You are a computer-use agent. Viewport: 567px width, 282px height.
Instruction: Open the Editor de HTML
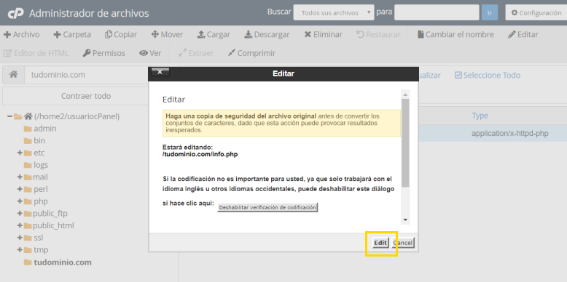pyautogui.click(x=36, y=53)
